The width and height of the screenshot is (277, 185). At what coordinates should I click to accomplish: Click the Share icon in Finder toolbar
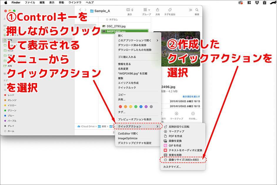[158, 10]
